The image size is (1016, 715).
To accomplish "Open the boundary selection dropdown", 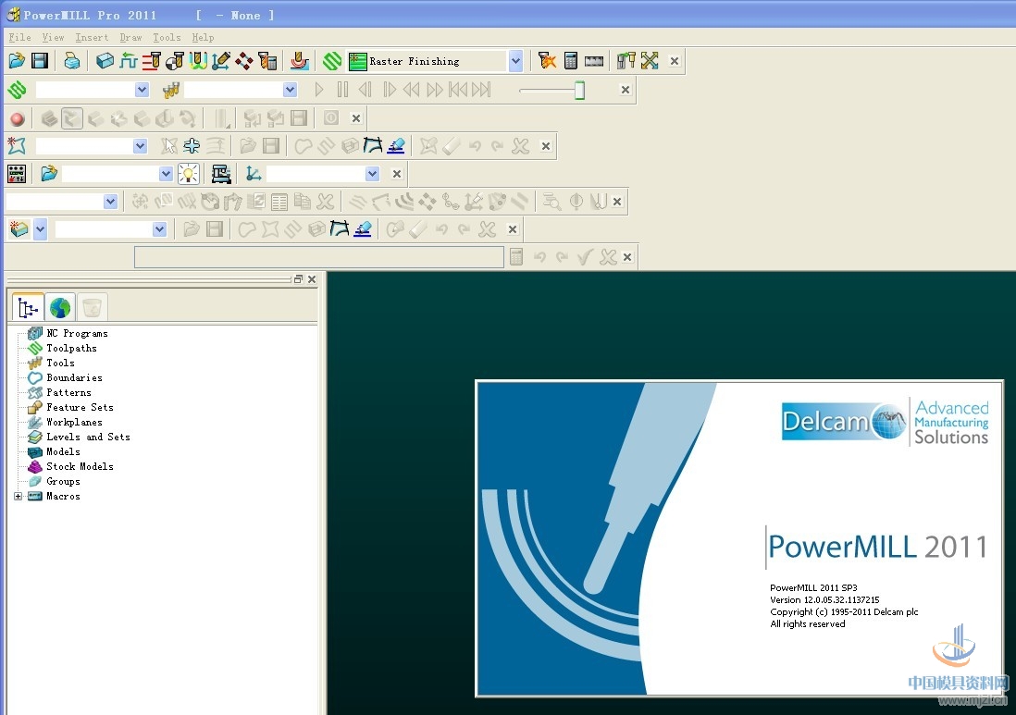I will [141, 146].
